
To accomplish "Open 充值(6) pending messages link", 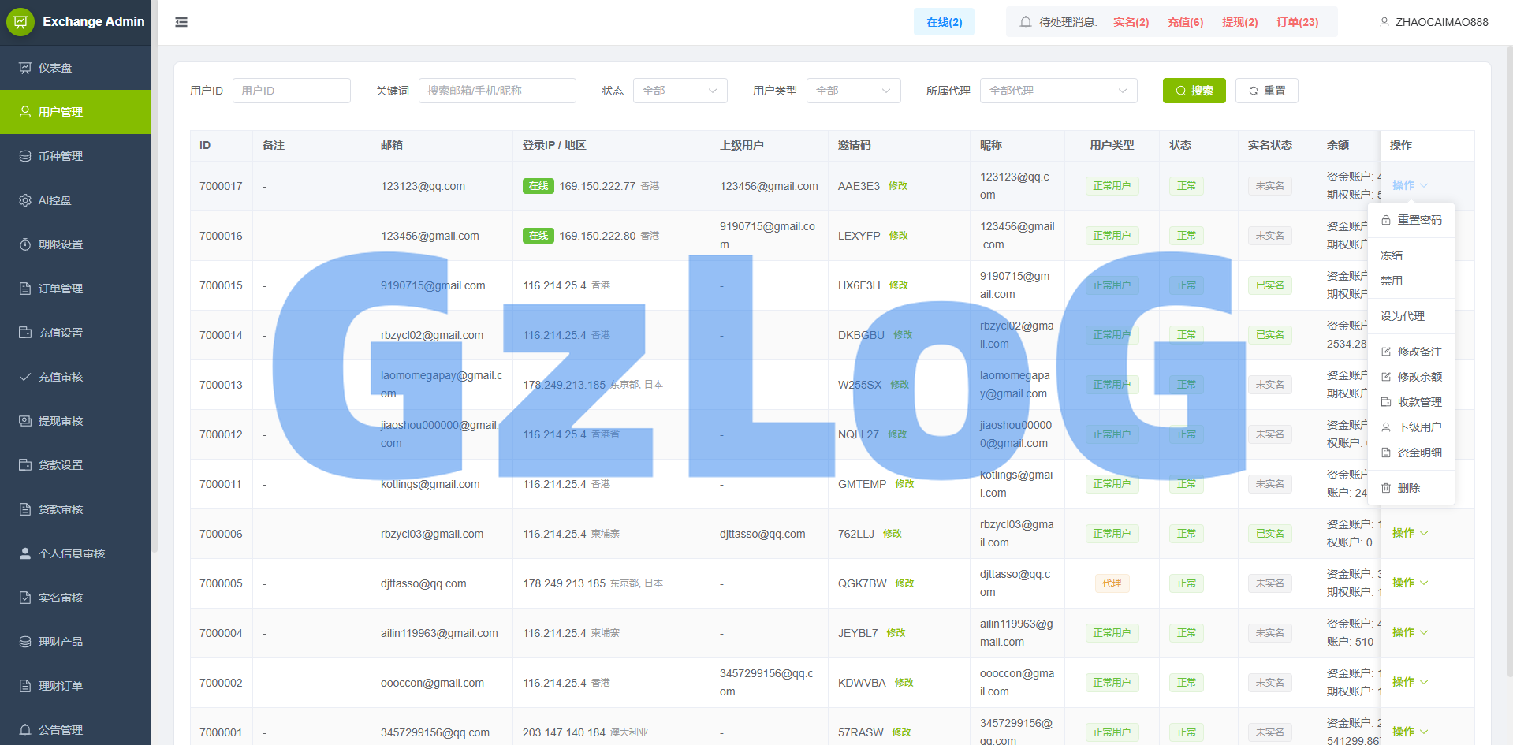I will (1185, 22).
